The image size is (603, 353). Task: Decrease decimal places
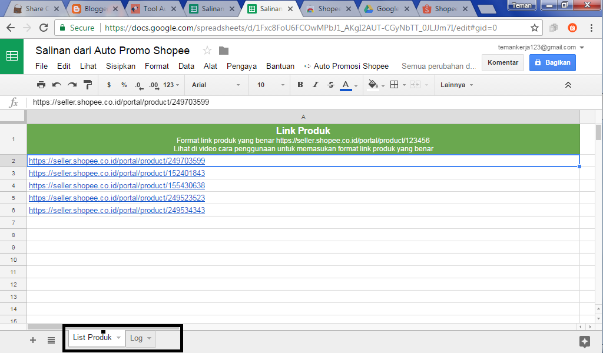click(139, 85)
